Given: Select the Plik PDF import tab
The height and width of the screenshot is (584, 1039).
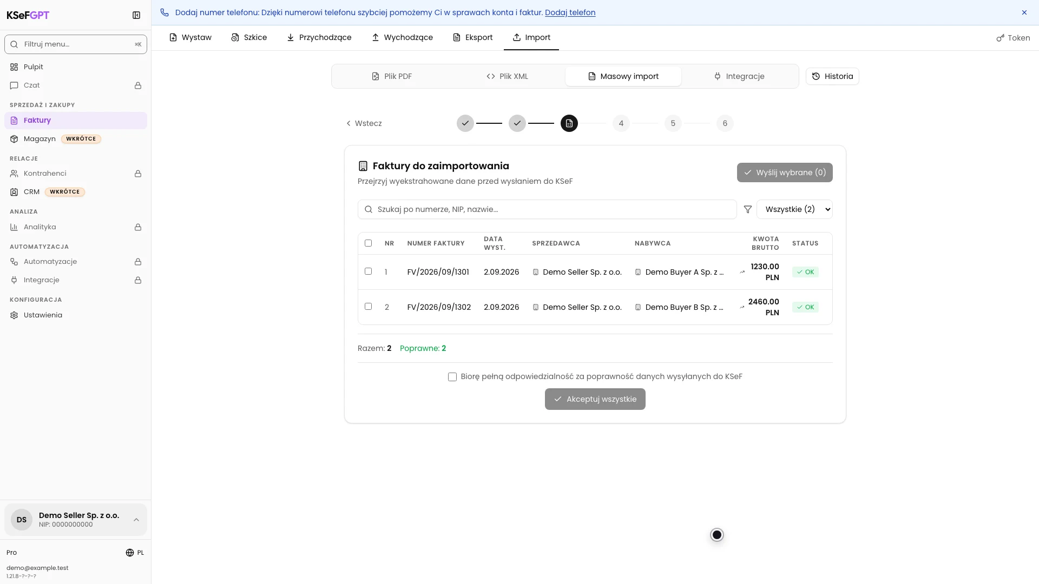Looking at the screenshot, I should pos(392,76).
